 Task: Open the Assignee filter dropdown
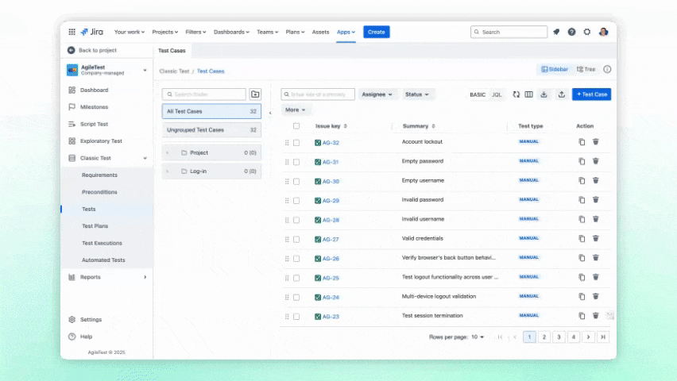coord(377,94)
